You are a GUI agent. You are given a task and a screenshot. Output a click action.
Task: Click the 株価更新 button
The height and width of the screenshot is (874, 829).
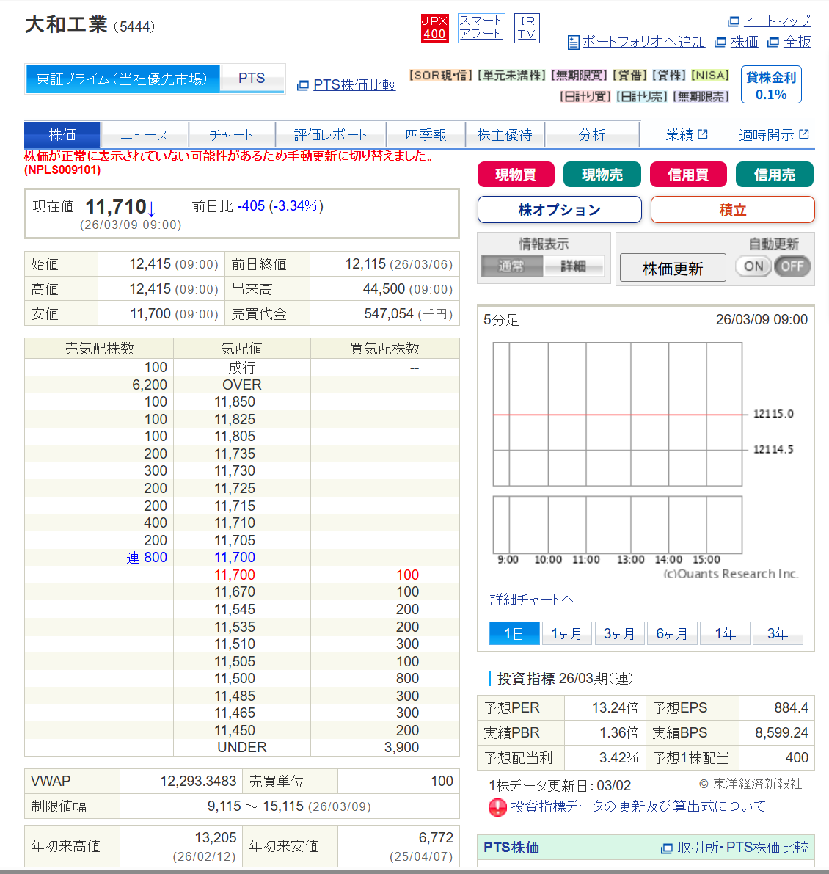673,269
